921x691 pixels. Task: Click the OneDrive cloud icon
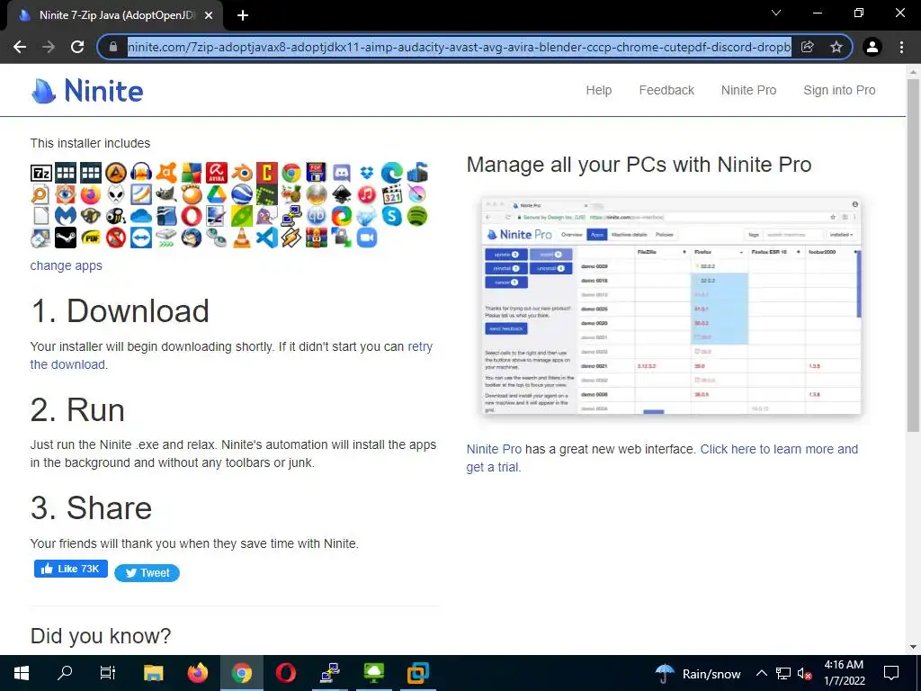coord(141,216)
